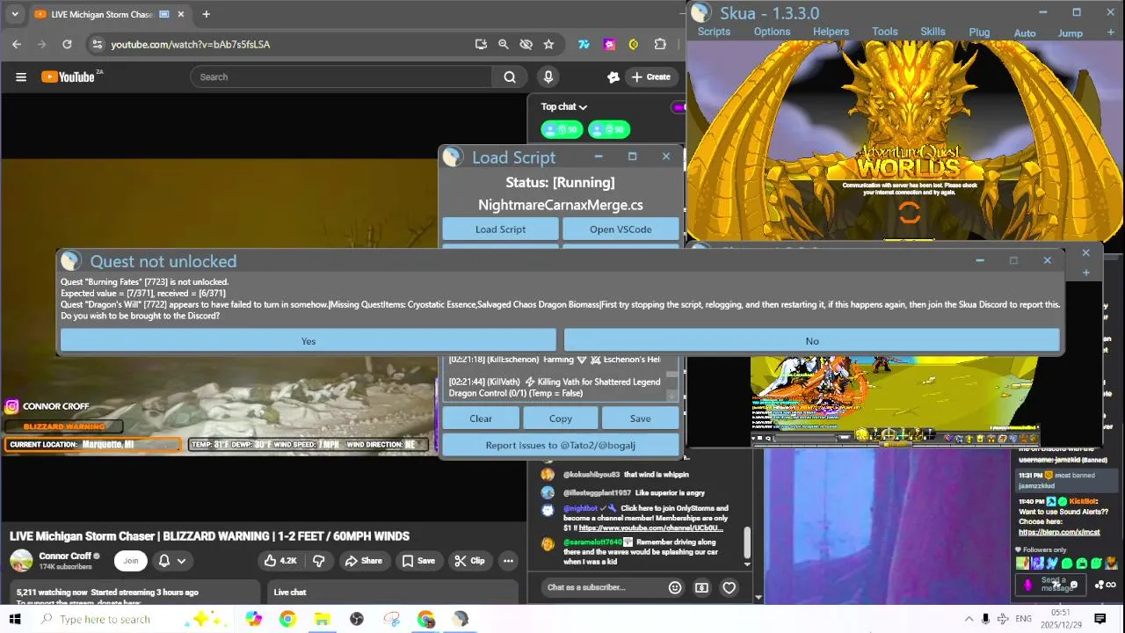
Task: Click Report Issues to @Tato2/@bogalj
Action: click(560, 445)
